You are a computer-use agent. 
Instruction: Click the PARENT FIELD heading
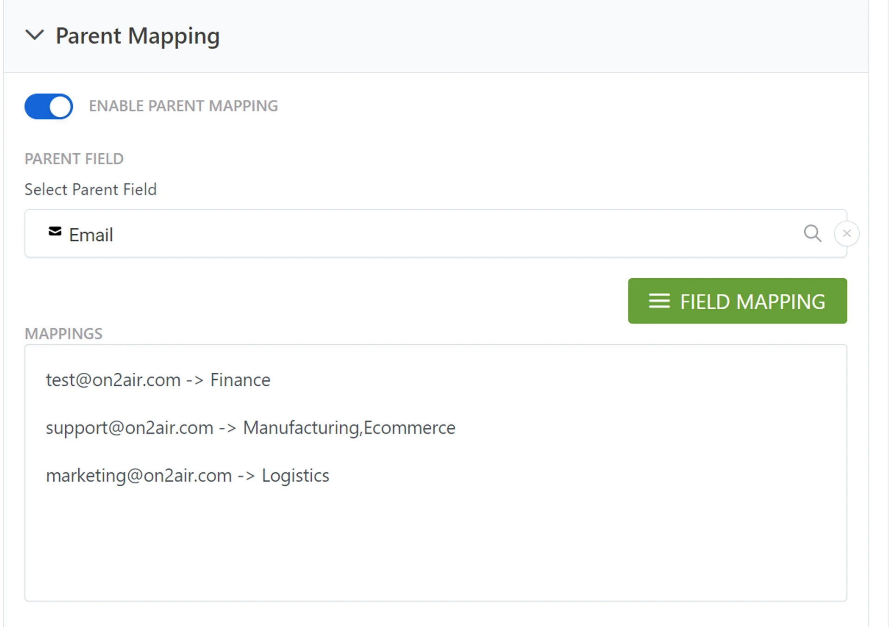(74, 159)
